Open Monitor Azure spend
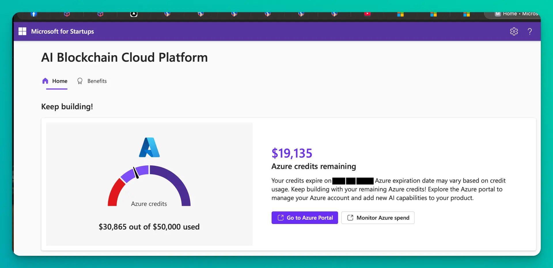 (378, 218)
